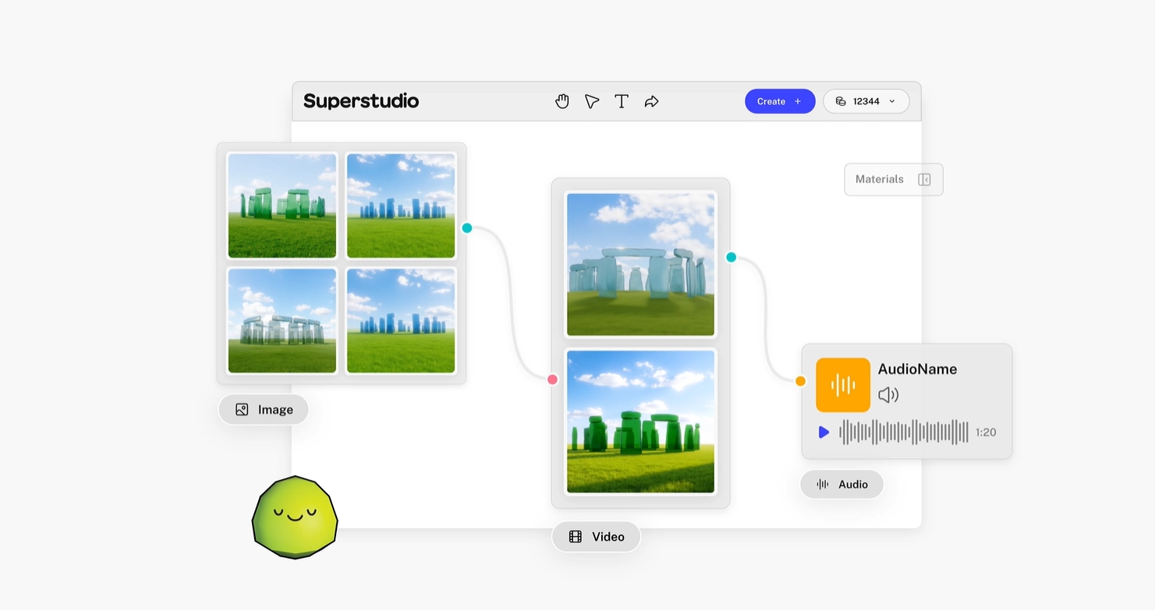Click the Superstudio logo

click(x=361, y=101)
